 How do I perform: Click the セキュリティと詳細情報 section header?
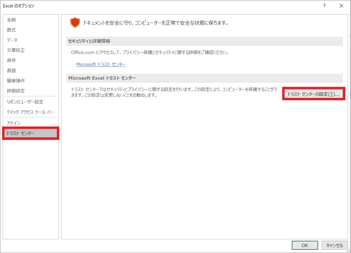tap(89, 41)
